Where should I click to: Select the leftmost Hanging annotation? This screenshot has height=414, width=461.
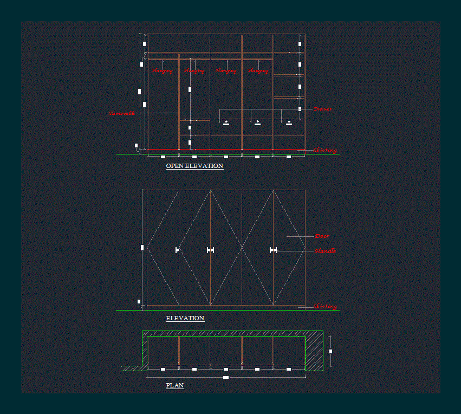coord(163,71)
